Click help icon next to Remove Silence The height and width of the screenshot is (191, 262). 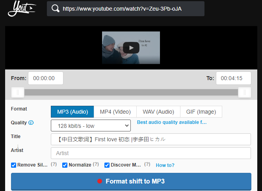click(54, 165)
